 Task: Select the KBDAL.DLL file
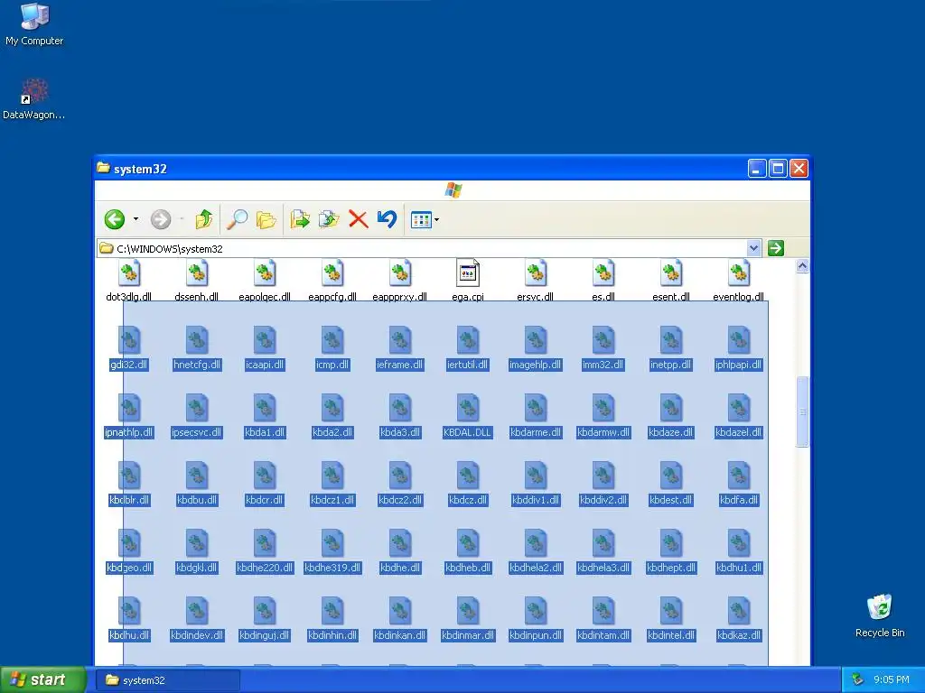pyautogui.click(x=468, y=417)
